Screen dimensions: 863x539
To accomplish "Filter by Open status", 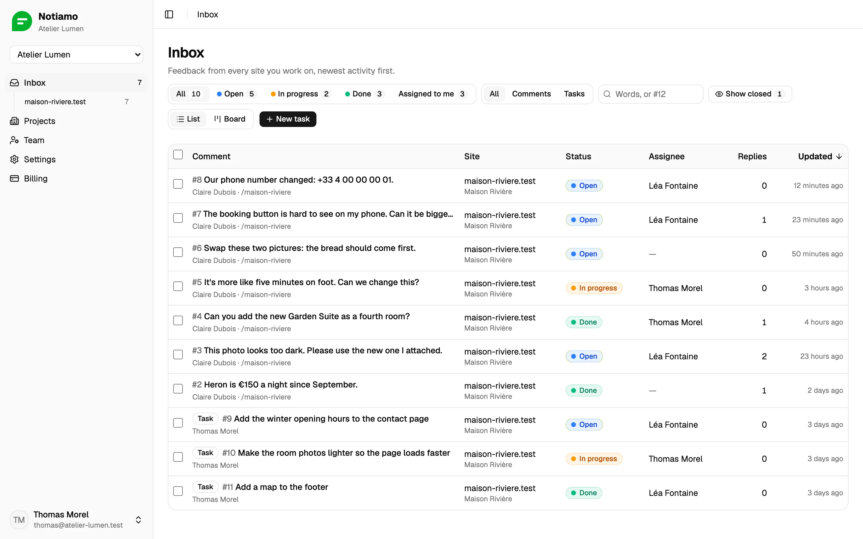I will coord(236,94).
